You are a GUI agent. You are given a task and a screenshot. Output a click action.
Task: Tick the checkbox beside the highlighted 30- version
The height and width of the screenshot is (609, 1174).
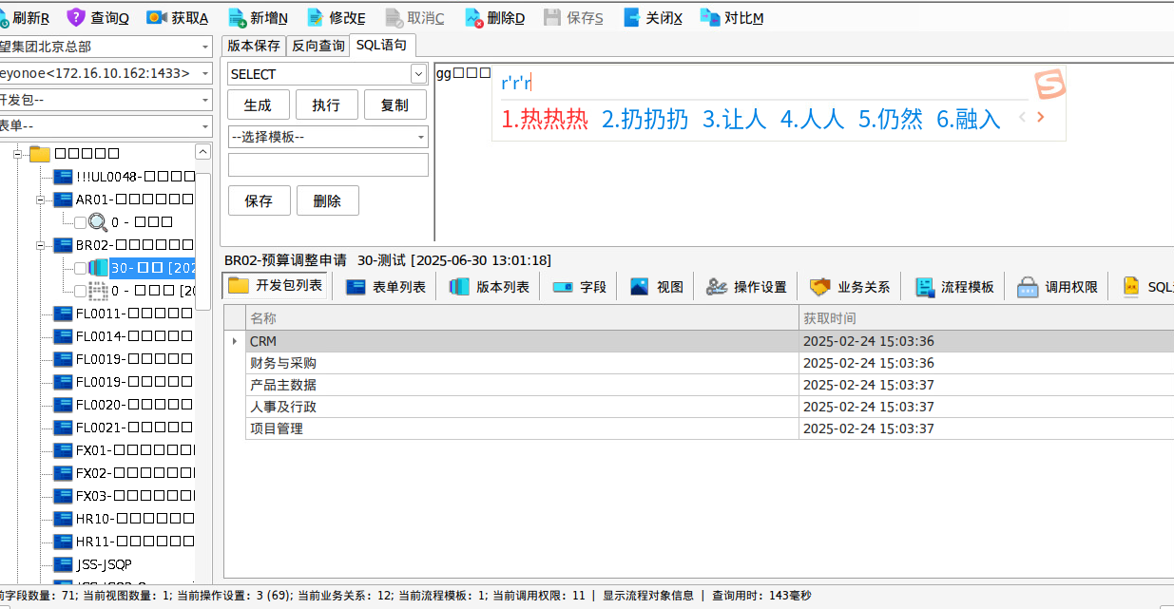click(81, 268)
